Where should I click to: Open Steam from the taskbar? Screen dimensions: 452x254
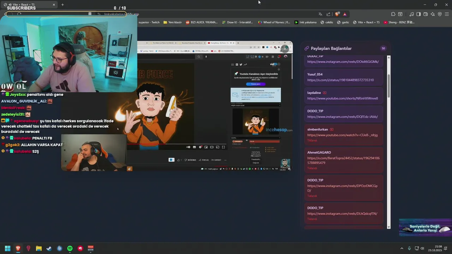click(x=49, y=248)
